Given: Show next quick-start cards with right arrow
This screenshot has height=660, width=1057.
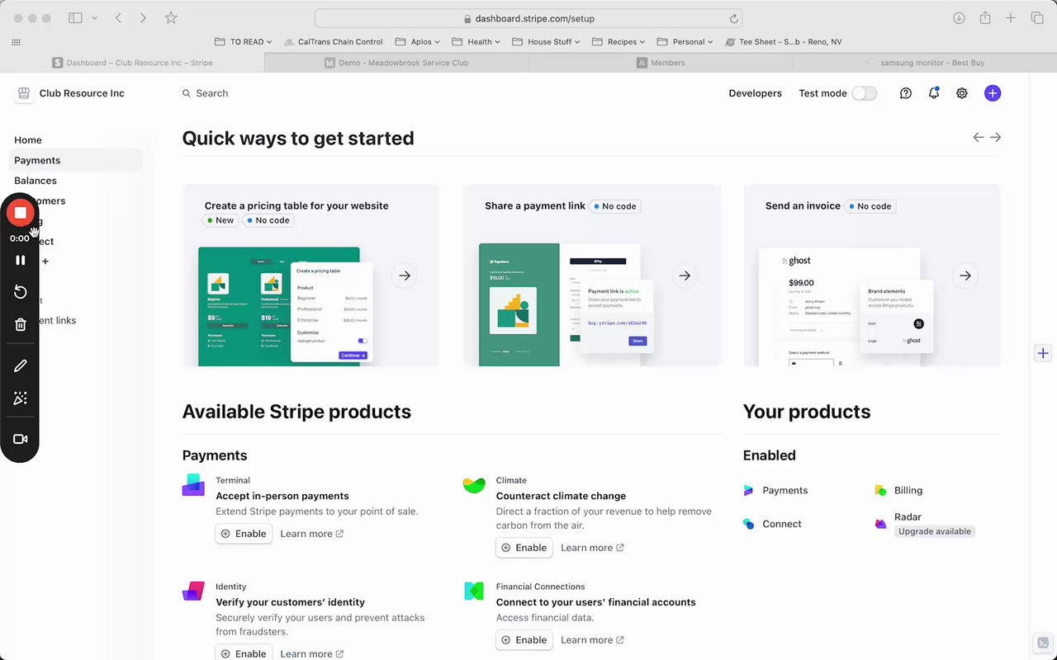Looking at the screenshot, I should coord(996,138).
